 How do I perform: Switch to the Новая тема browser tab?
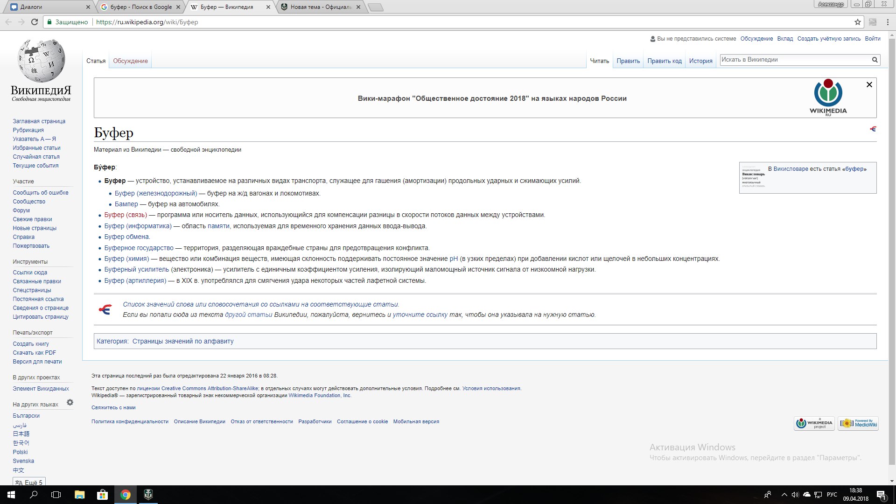click(x=321, y=7)
